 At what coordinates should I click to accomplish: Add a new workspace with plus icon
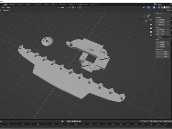pyautogui.click(x=97, y=5)
